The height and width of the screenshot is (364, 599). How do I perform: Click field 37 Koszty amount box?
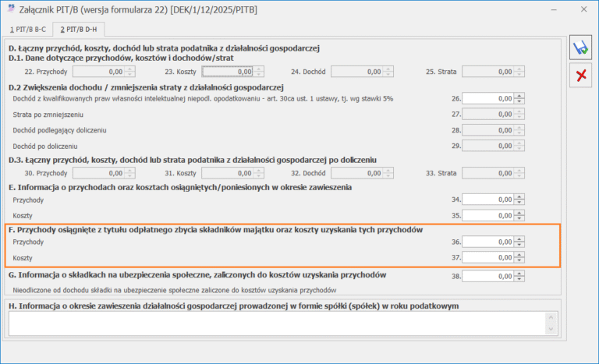(487, 257)
